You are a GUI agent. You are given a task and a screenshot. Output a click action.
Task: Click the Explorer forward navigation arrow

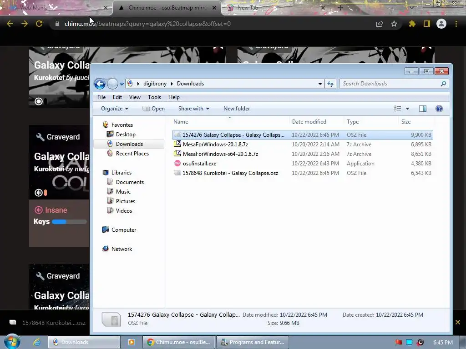(x=112, y=84)
